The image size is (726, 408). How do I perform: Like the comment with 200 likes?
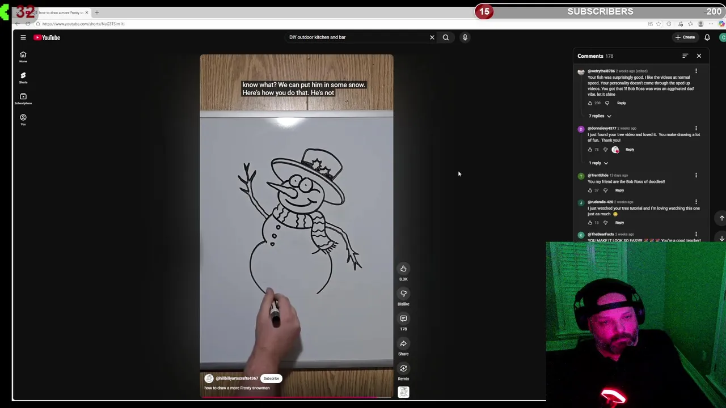(x=590, y=103)
